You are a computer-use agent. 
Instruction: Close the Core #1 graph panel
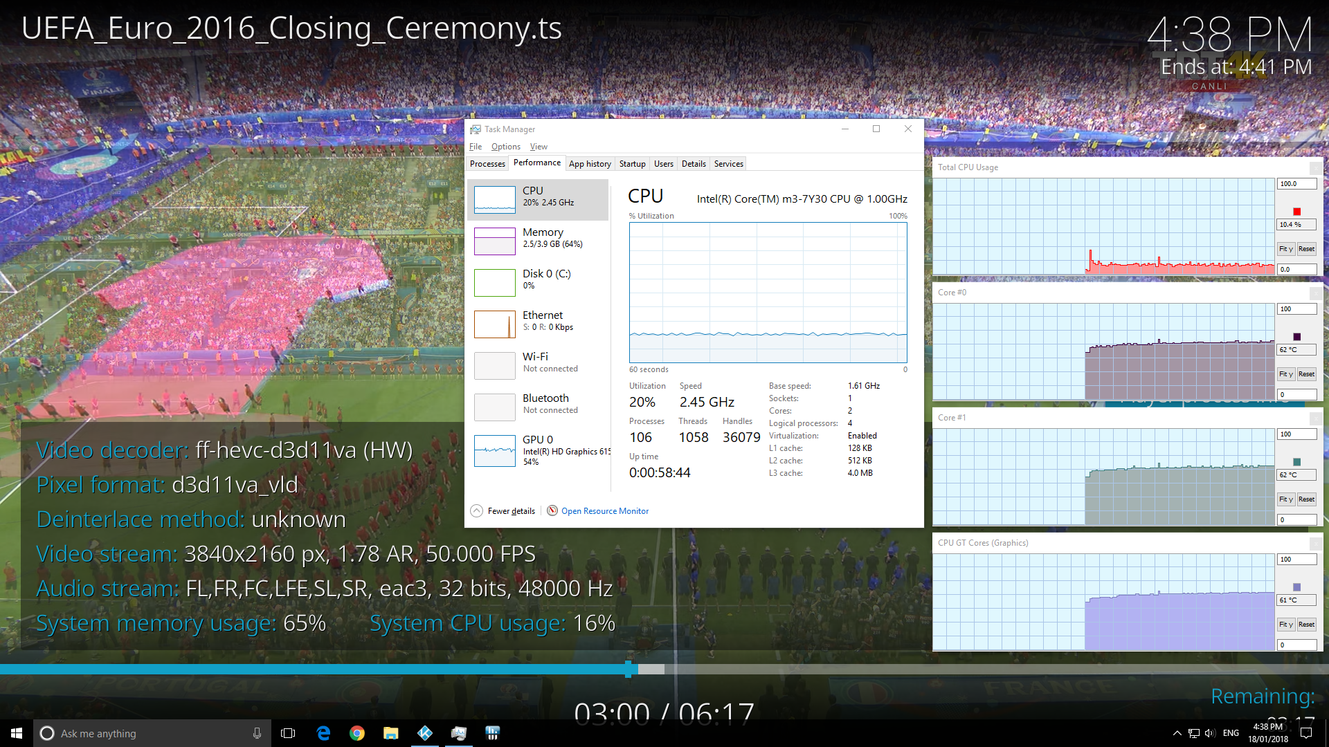click(1315, 418)
